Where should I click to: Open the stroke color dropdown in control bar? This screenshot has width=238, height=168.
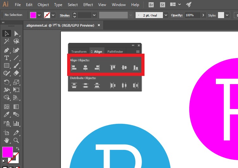53,15
